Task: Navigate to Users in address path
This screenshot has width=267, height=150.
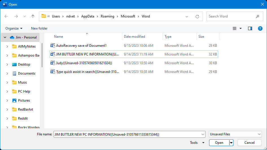Action: 56,16
